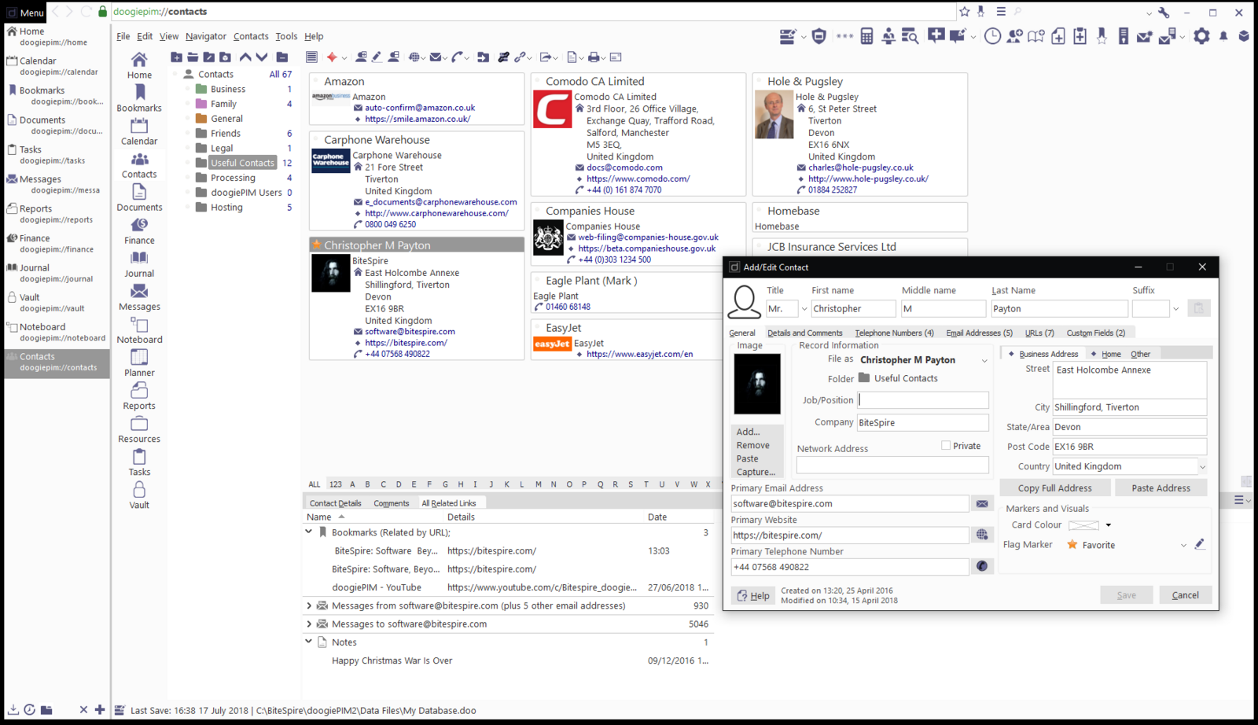Click the send email envelope toolbar icon
The width and height of the screenshot is (1258, 725).
(x=435, y=57)
